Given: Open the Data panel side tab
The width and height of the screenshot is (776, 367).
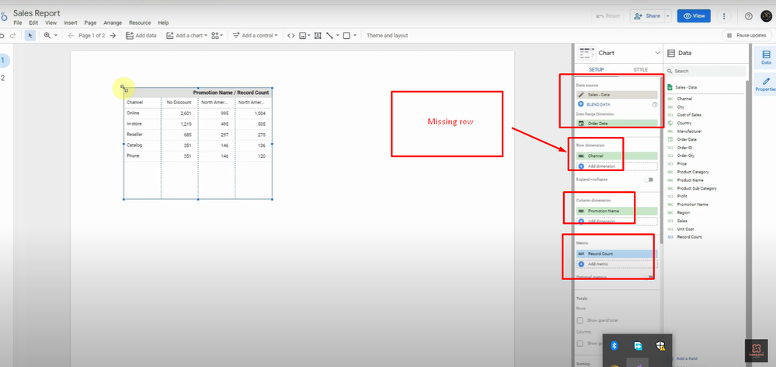Looking at the screenshot, I should [x=766, y=58].
